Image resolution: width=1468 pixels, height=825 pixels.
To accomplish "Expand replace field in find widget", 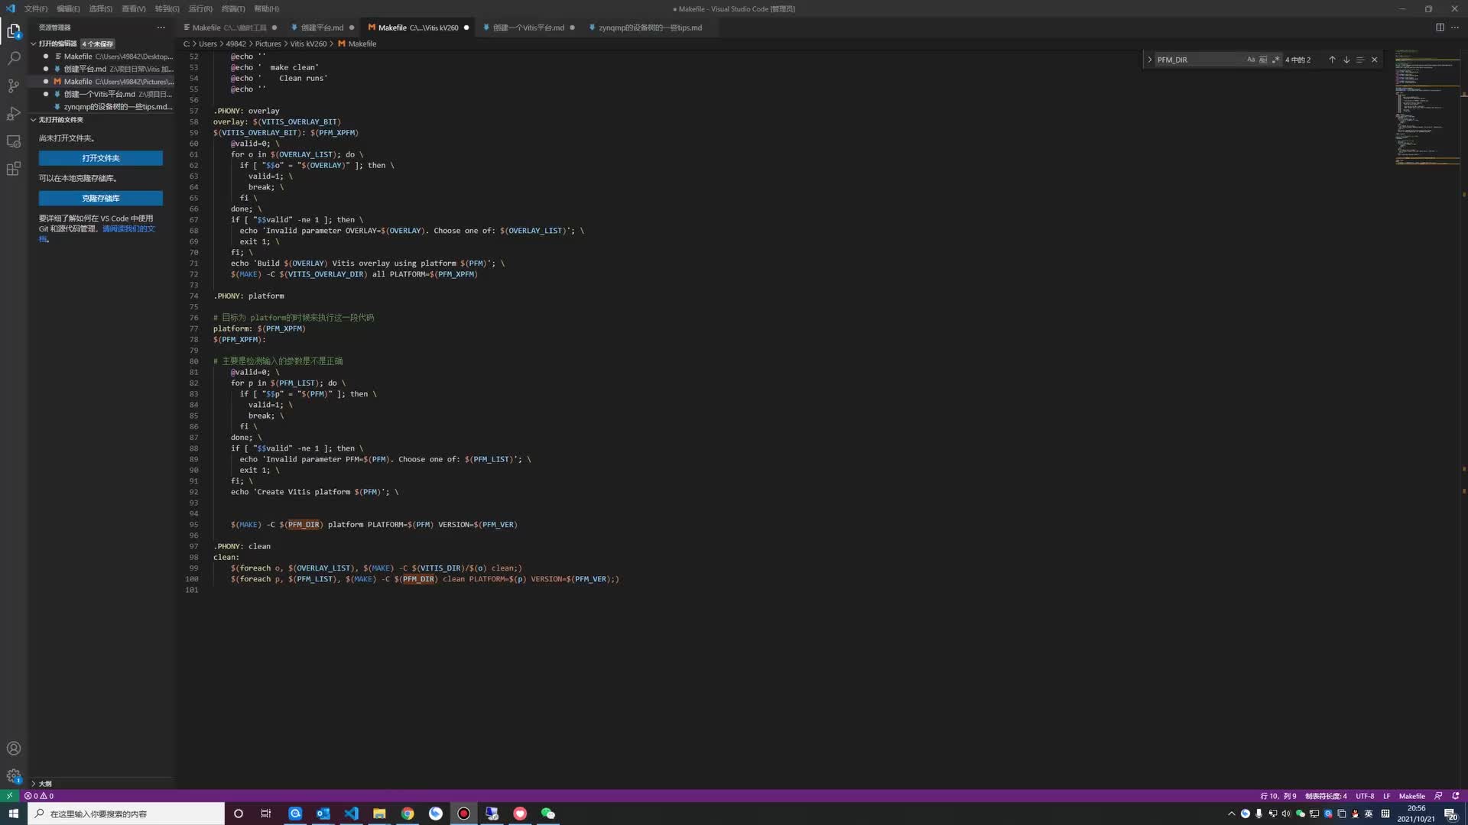I will [x=1149, y=60].
